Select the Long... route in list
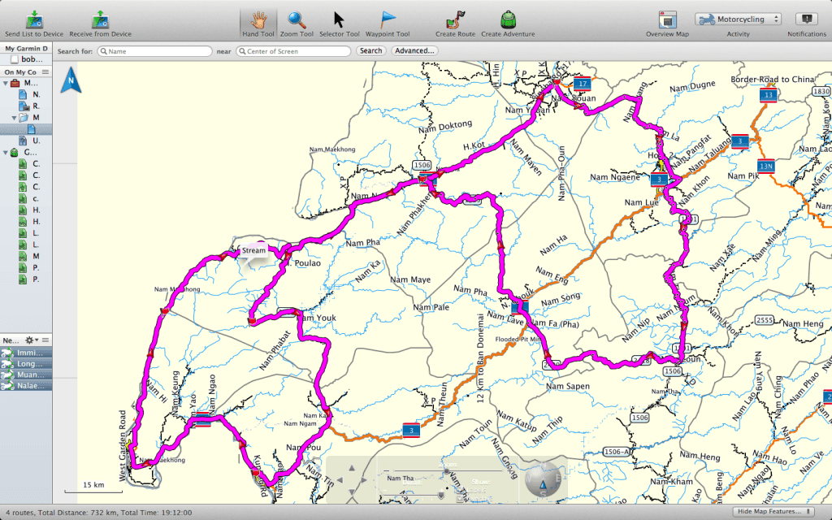This screenshot has width=832, height=520. (26, 363)
